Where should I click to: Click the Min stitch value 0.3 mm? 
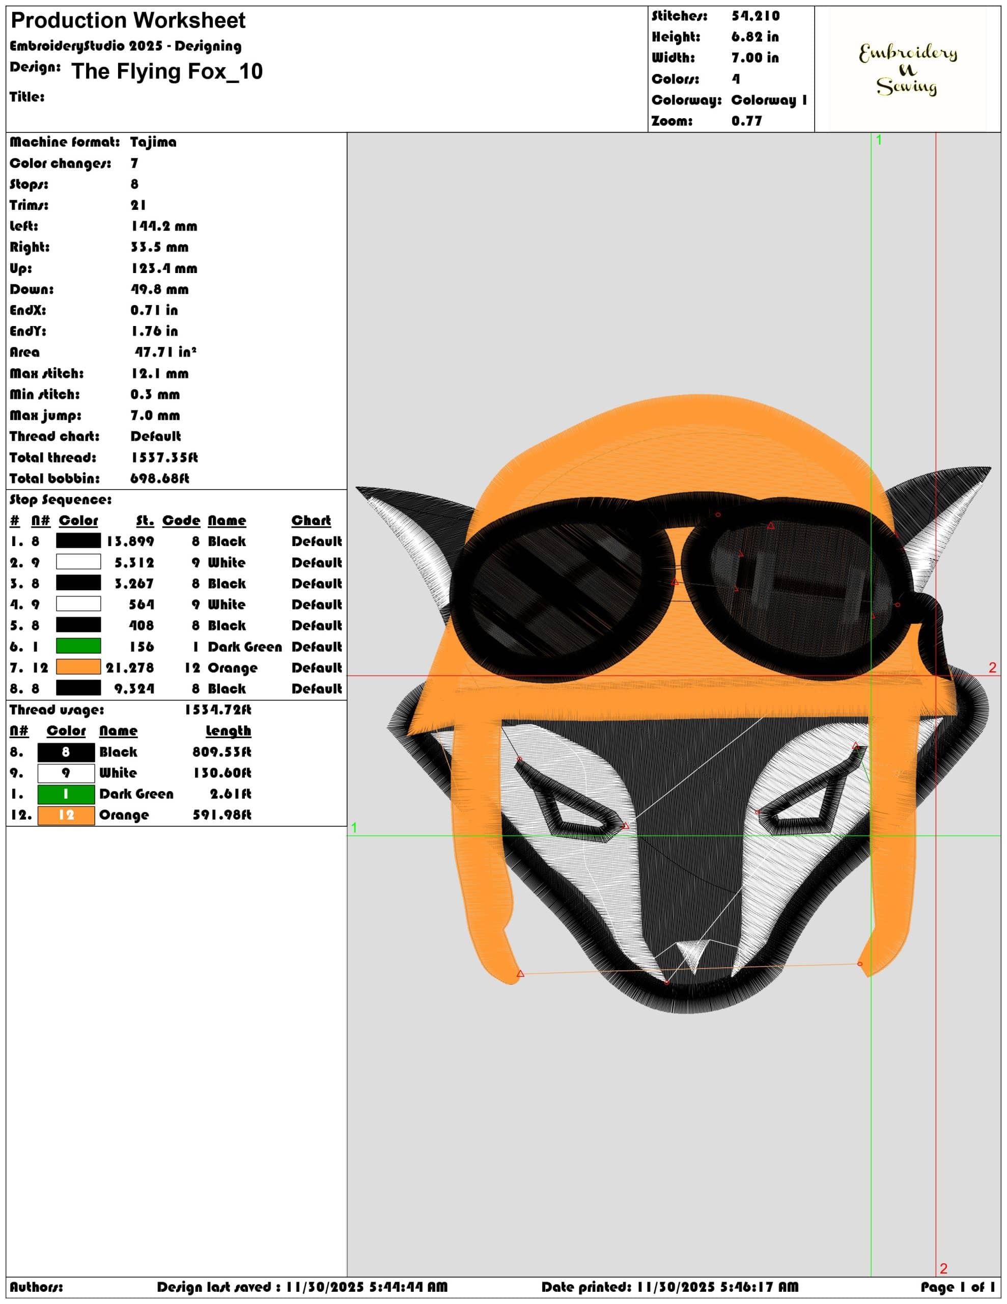pyautogui.click(x=155, y=395)
